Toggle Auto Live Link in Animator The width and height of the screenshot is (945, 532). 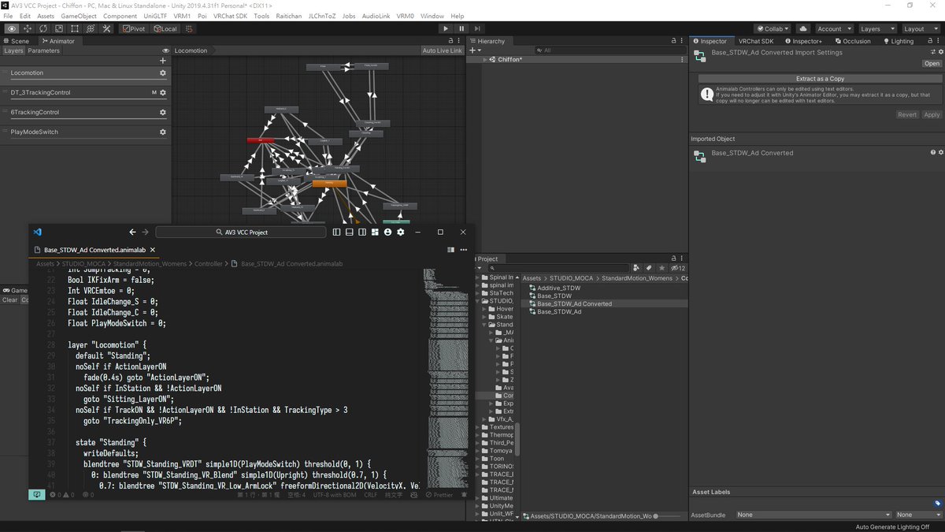(442, 50)
